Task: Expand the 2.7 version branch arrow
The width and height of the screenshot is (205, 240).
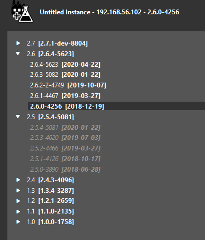Action: point(18,43)
